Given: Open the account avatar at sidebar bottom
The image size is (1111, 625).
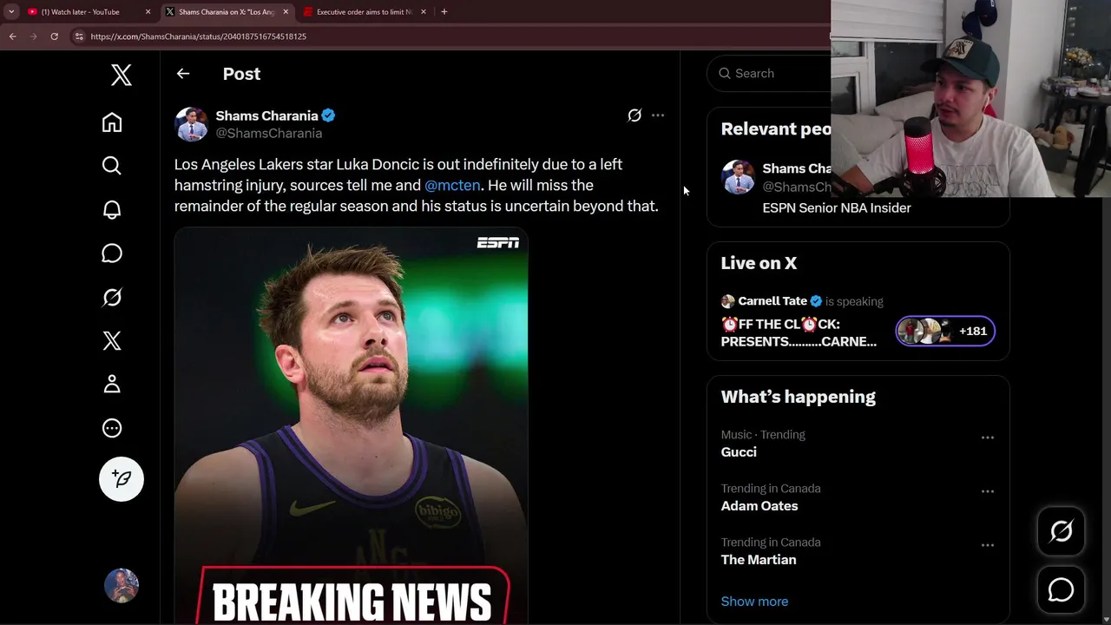Looking at the screenshot, I should (x=122, y=586).
